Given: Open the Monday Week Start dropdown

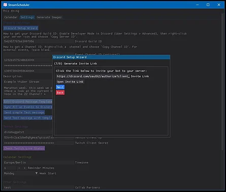Looking at the screenshot, I should point(21,173).
